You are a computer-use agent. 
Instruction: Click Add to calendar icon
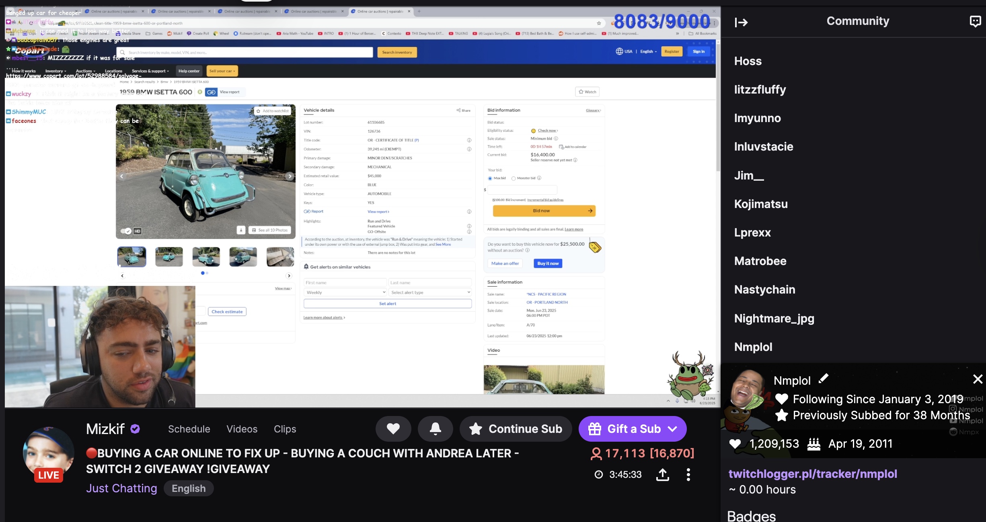[x=561, y=147]
